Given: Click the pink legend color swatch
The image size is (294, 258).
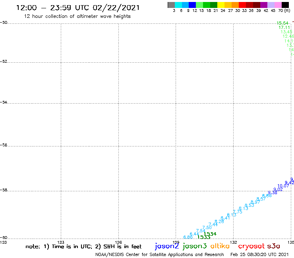Looking at the screenshot, I should [x=278, y=5].
